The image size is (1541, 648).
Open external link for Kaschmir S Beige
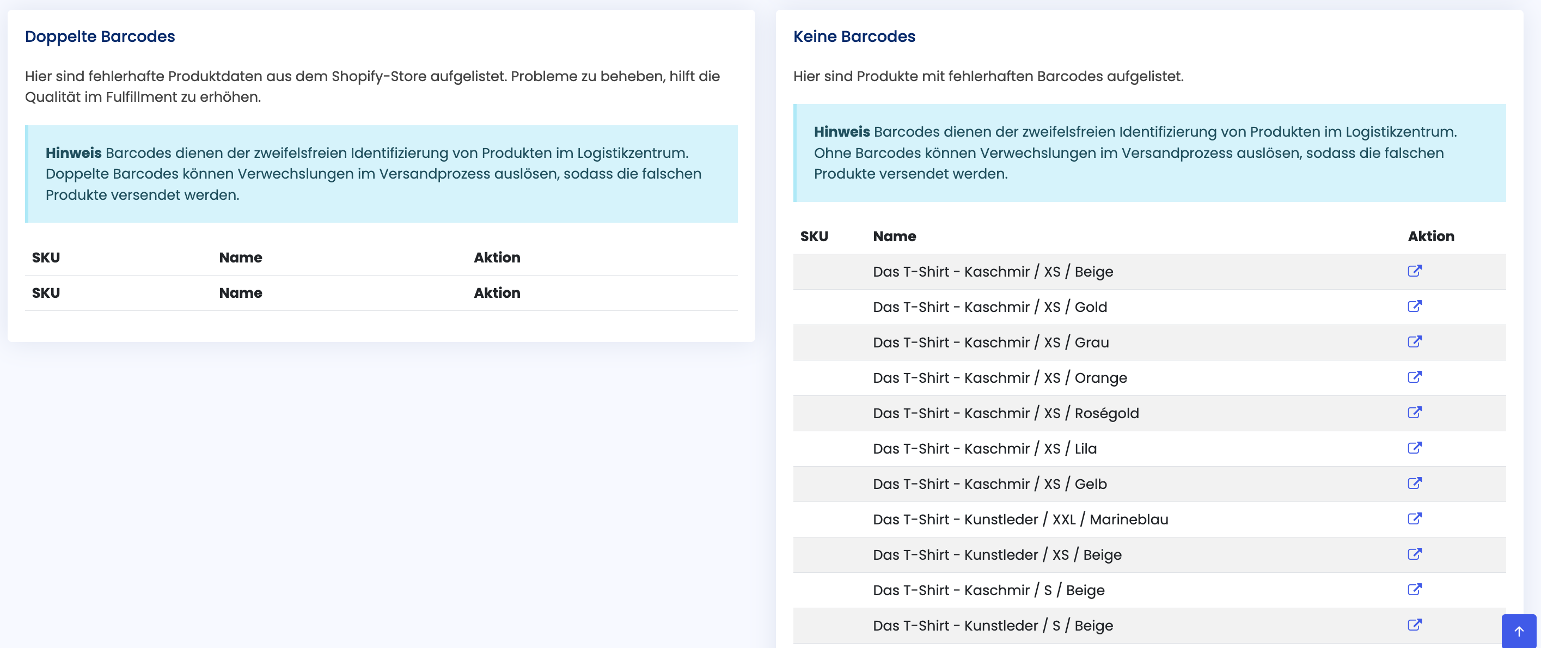point(1414,589)
